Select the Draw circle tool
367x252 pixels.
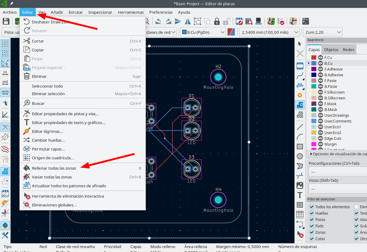click(300, 156)
